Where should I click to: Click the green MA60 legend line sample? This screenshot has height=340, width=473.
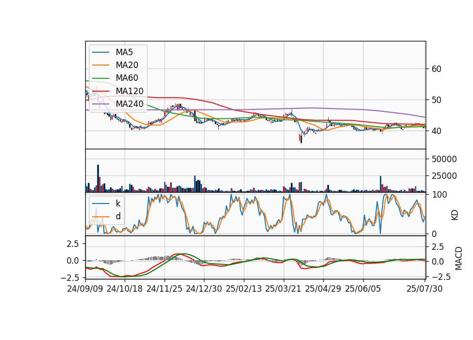(101, 78)
